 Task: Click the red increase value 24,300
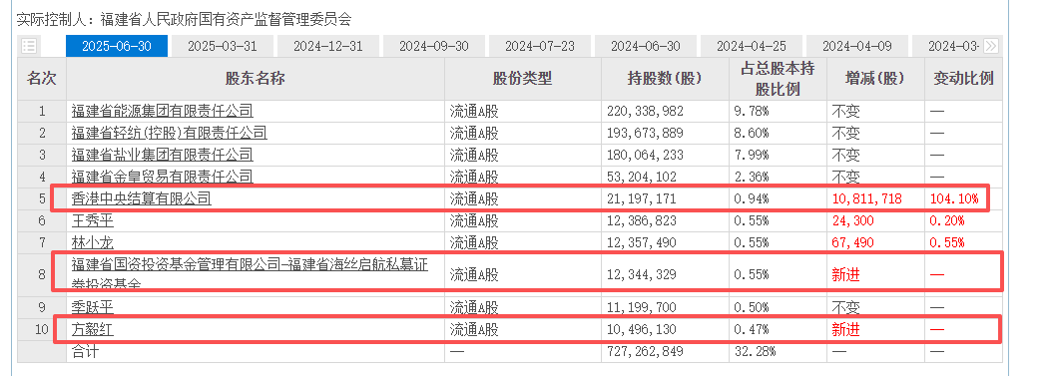[x=852, y=221]
